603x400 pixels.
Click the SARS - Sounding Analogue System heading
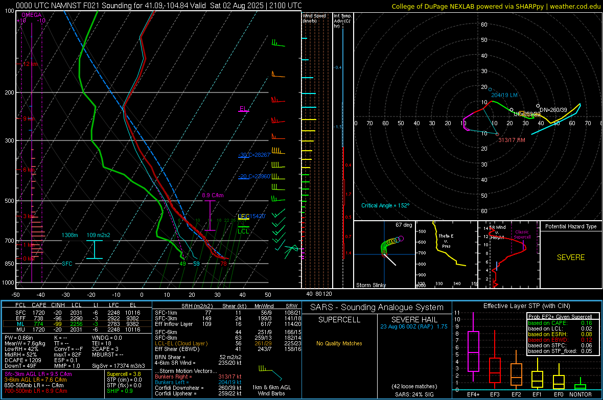click(x=377, y=307)
